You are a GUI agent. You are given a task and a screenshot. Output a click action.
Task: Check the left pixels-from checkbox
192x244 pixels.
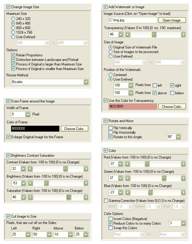(x=155, y=85)
